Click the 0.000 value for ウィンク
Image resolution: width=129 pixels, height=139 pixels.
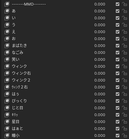click(x=100, y=66)
